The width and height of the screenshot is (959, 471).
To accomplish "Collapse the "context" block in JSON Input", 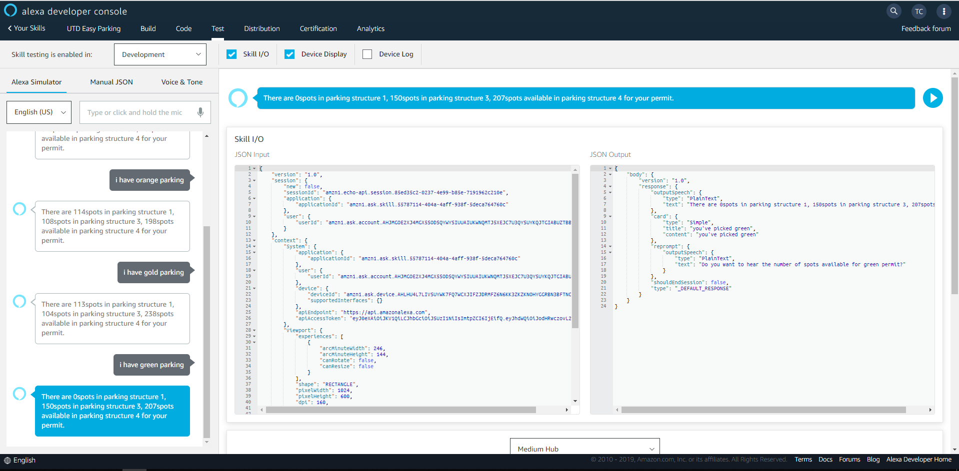I will (254, 240).
